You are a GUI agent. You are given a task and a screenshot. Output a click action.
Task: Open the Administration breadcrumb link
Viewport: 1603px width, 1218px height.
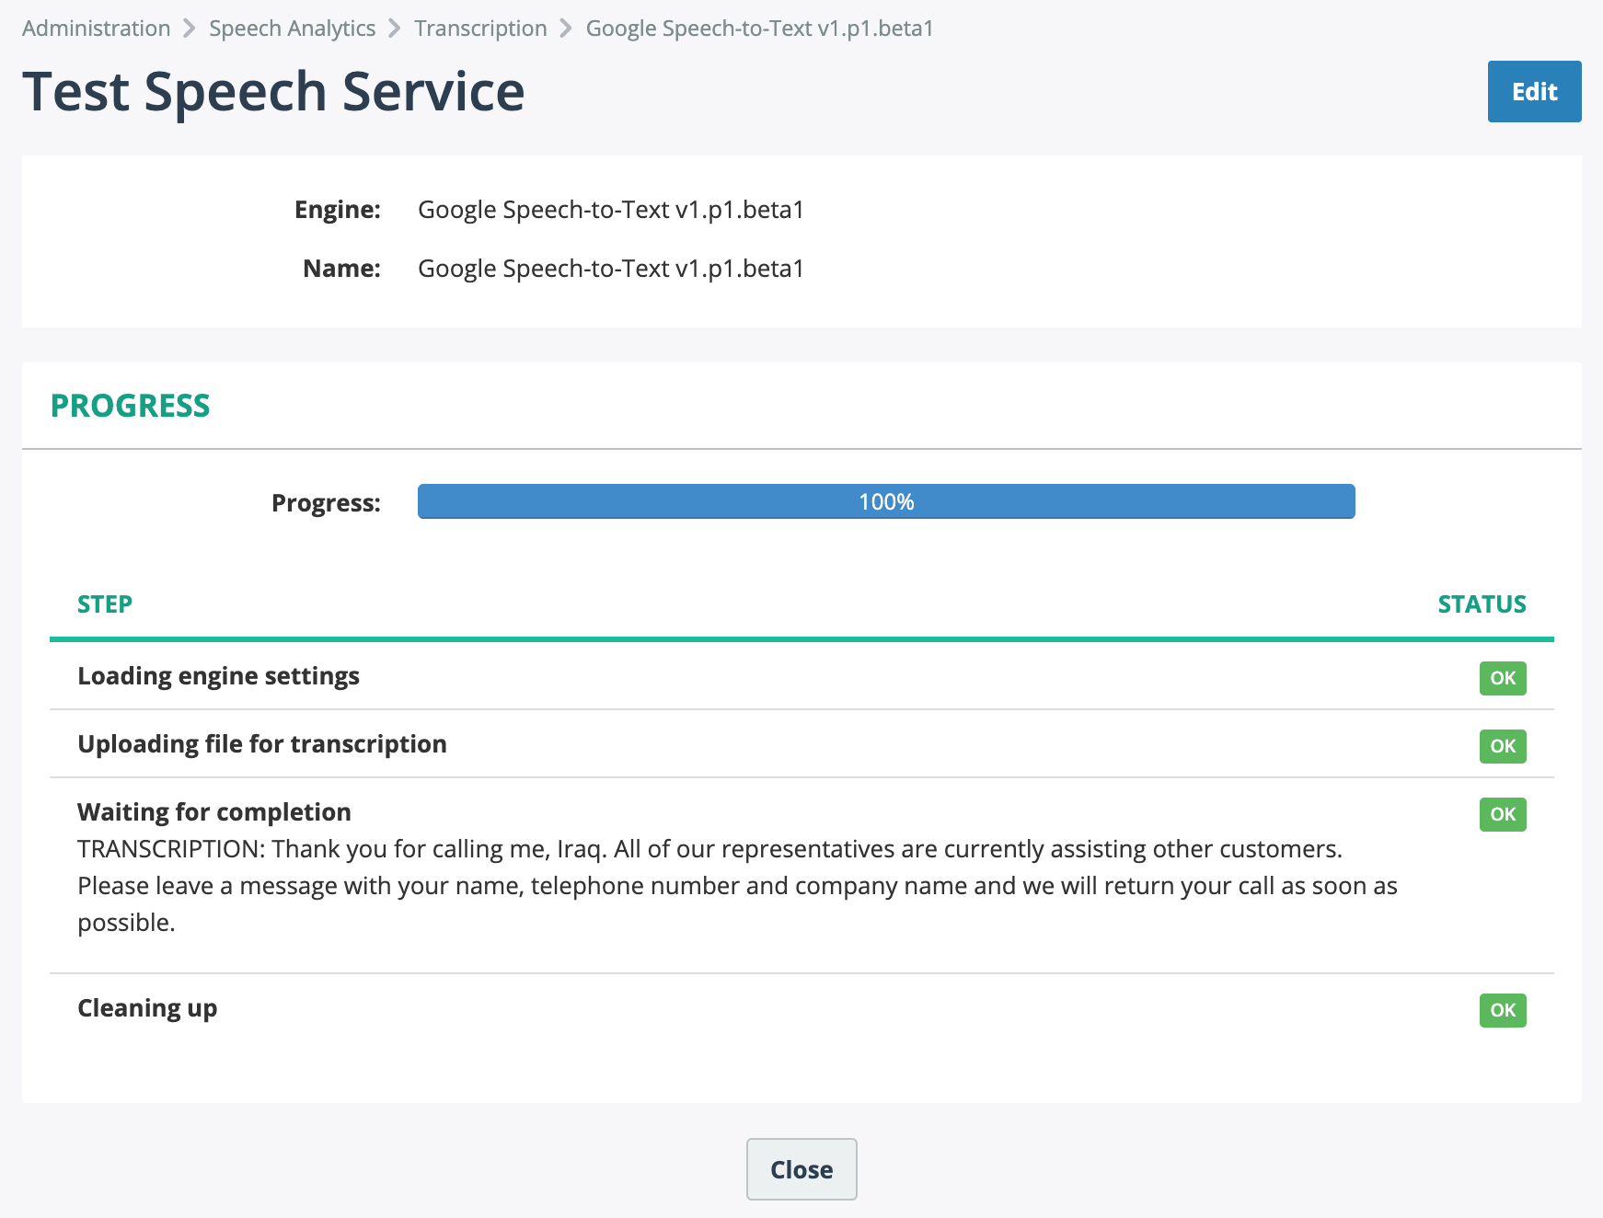coord(96,28)
